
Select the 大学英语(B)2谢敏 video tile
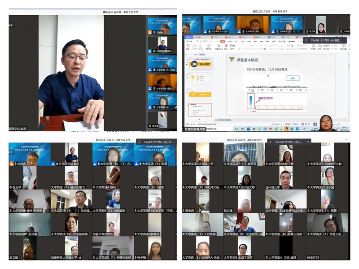[155, 178]
